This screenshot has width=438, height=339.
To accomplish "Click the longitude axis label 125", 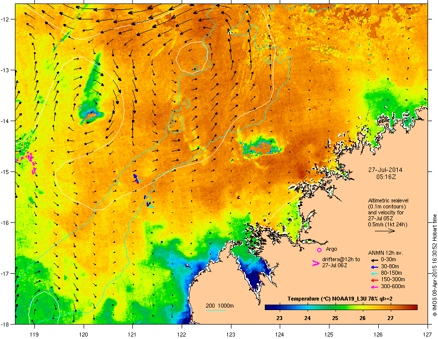I will pyautogui.click(x=329, y=334).
